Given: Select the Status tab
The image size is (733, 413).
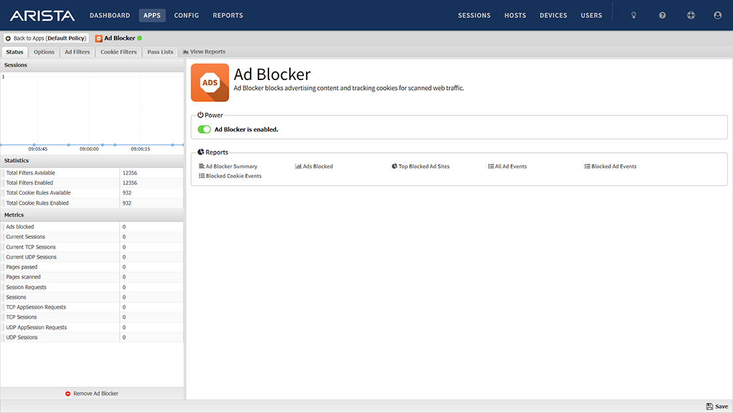Looking at the screenshot, I should pos(15,52).
